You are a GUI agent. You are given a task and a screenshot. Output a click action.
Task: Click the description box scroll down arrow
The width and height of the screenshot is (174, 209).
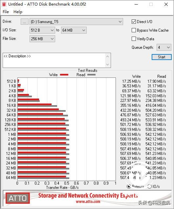tap(107, 65)
